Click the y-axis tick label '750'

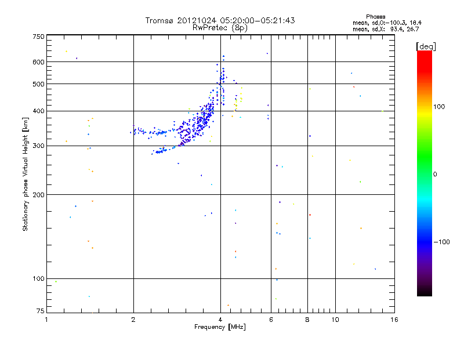38,37
